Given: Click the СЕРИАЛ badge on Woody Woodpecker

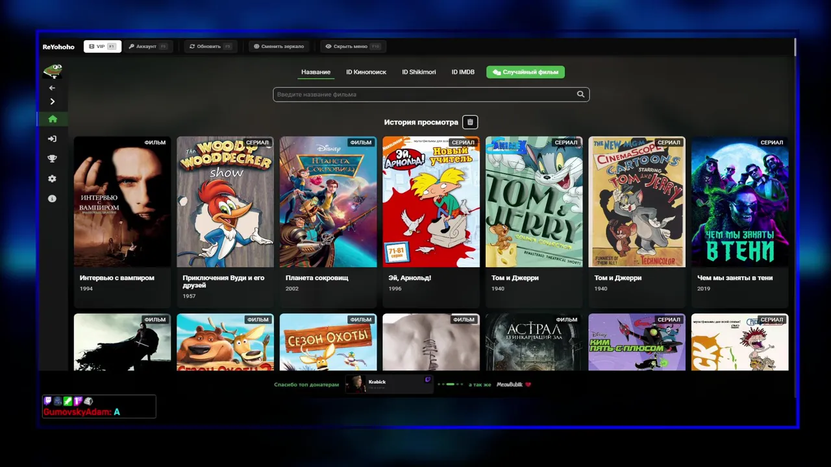Looking at the screenshot, I should click(258, 142).
